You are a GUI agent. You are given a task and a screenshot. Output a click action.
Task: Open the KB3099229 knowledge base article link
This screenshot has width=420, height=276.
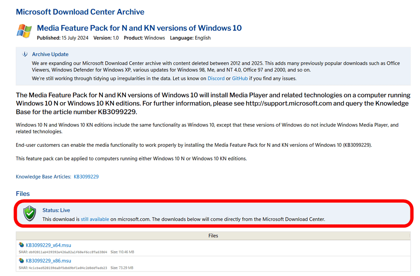[86, 177]
